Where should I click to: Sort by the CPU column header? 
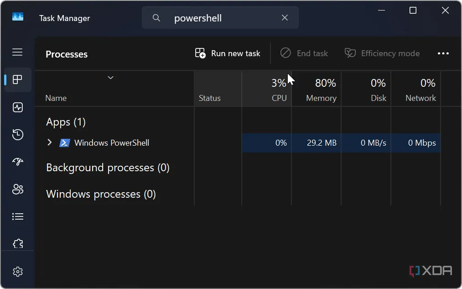267,89
